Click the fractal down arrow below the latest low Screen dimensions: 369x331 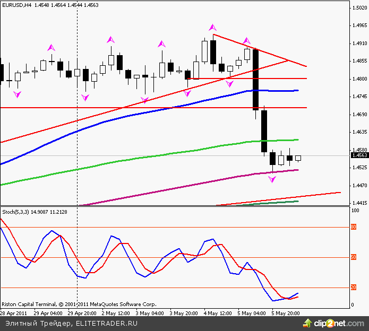coord(272,180)
